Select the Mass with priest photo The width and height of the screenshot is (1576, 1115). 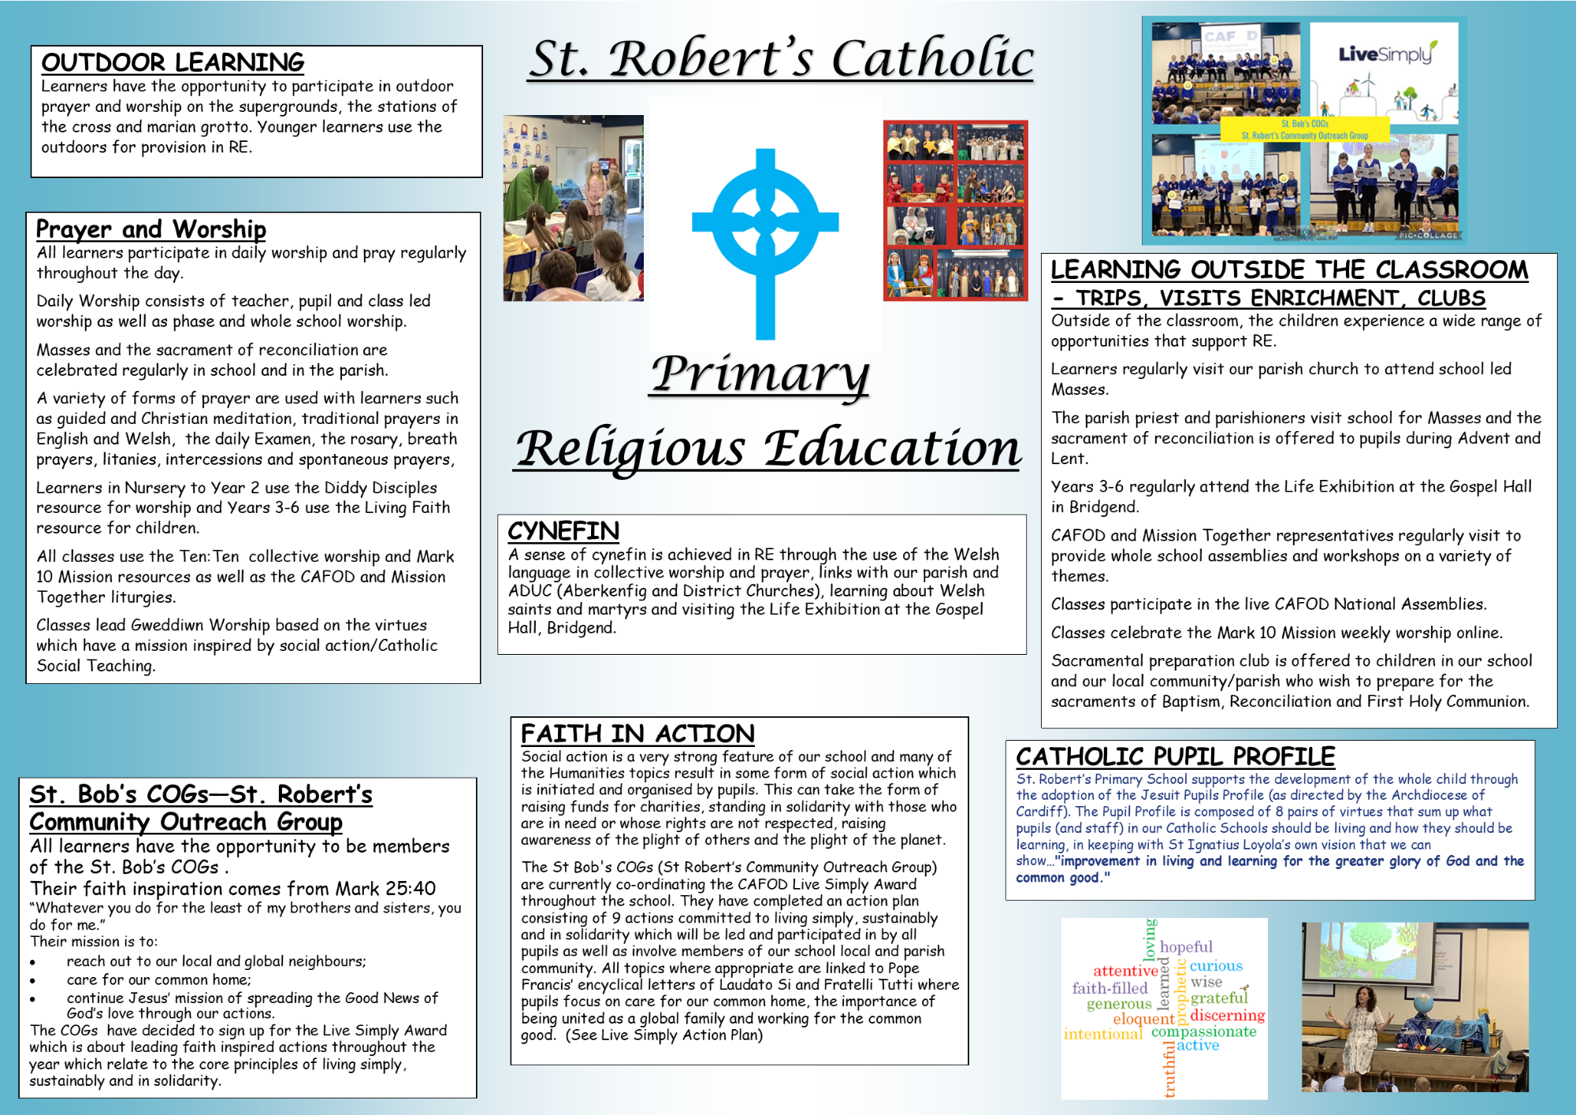pos(574,208)
